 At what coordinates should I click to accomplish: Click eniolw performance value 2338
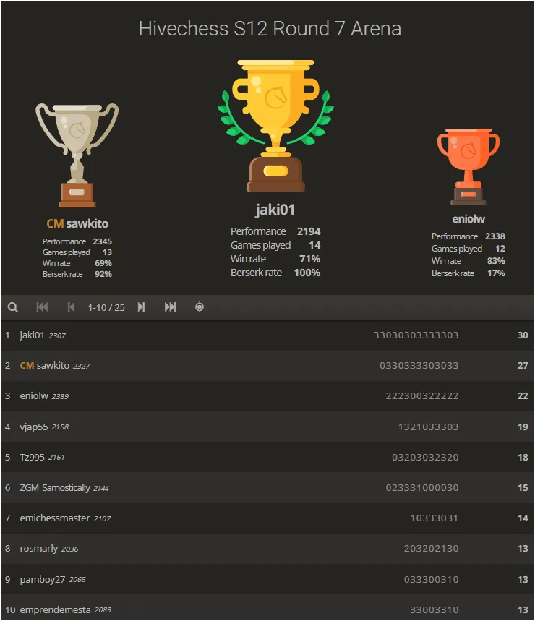pos(495,236)
